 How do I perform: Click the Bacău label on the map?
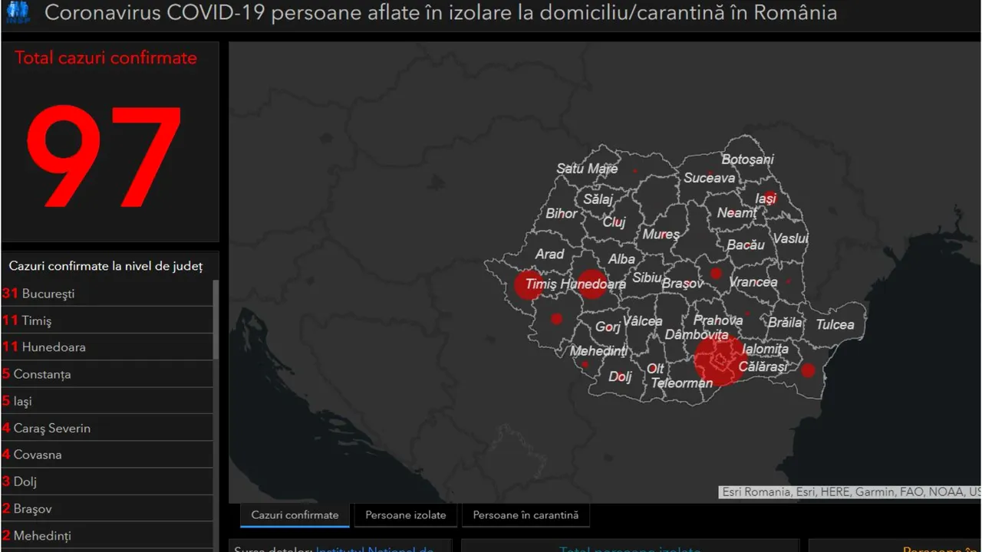click(745, 245)
